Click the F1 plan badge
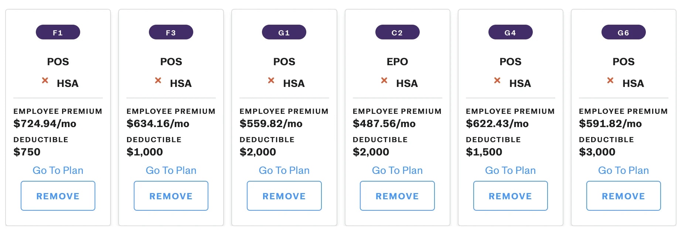 (58, 32)
